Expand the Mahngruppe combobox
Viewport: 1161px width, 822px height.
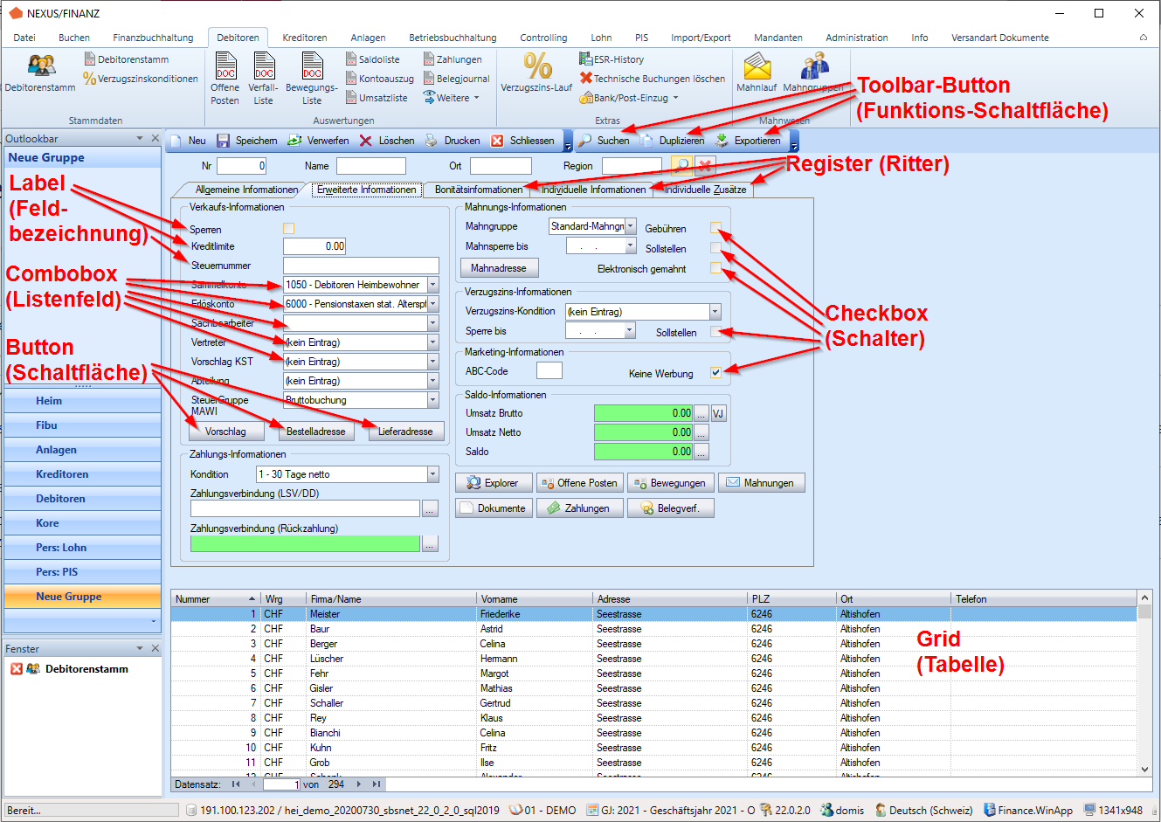tap(630, 226)
